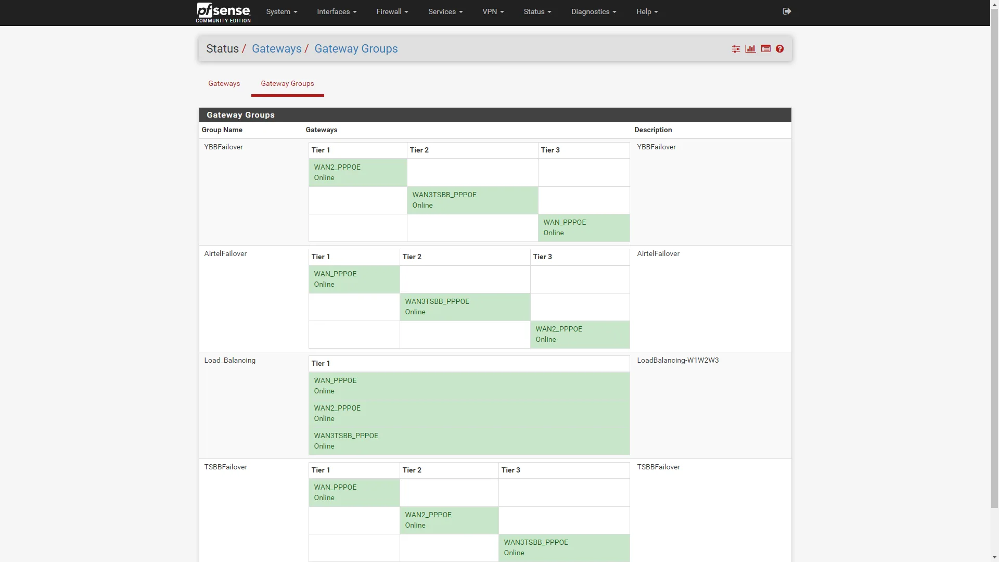Click the Gateway Groups breadcrumb link
Viewport: 999px width, 562px height.
[356, 49]
